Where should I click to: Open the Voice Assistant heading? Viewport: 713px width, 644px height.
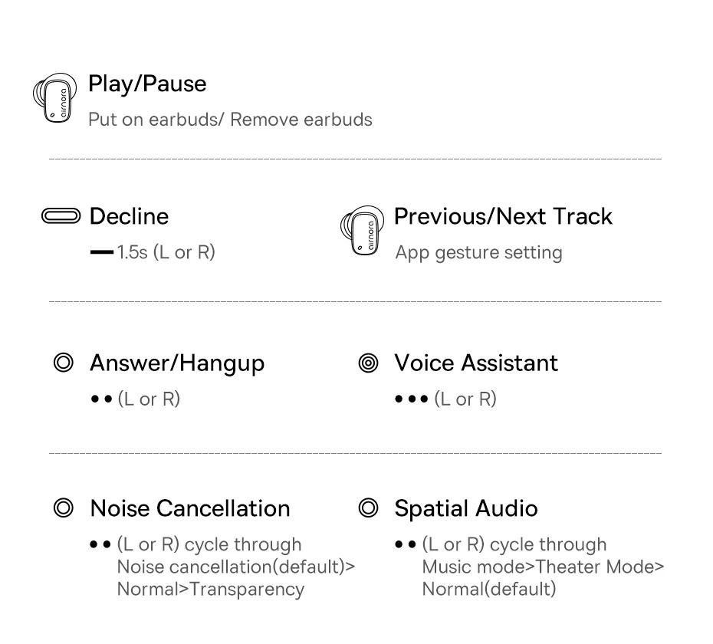476,363
